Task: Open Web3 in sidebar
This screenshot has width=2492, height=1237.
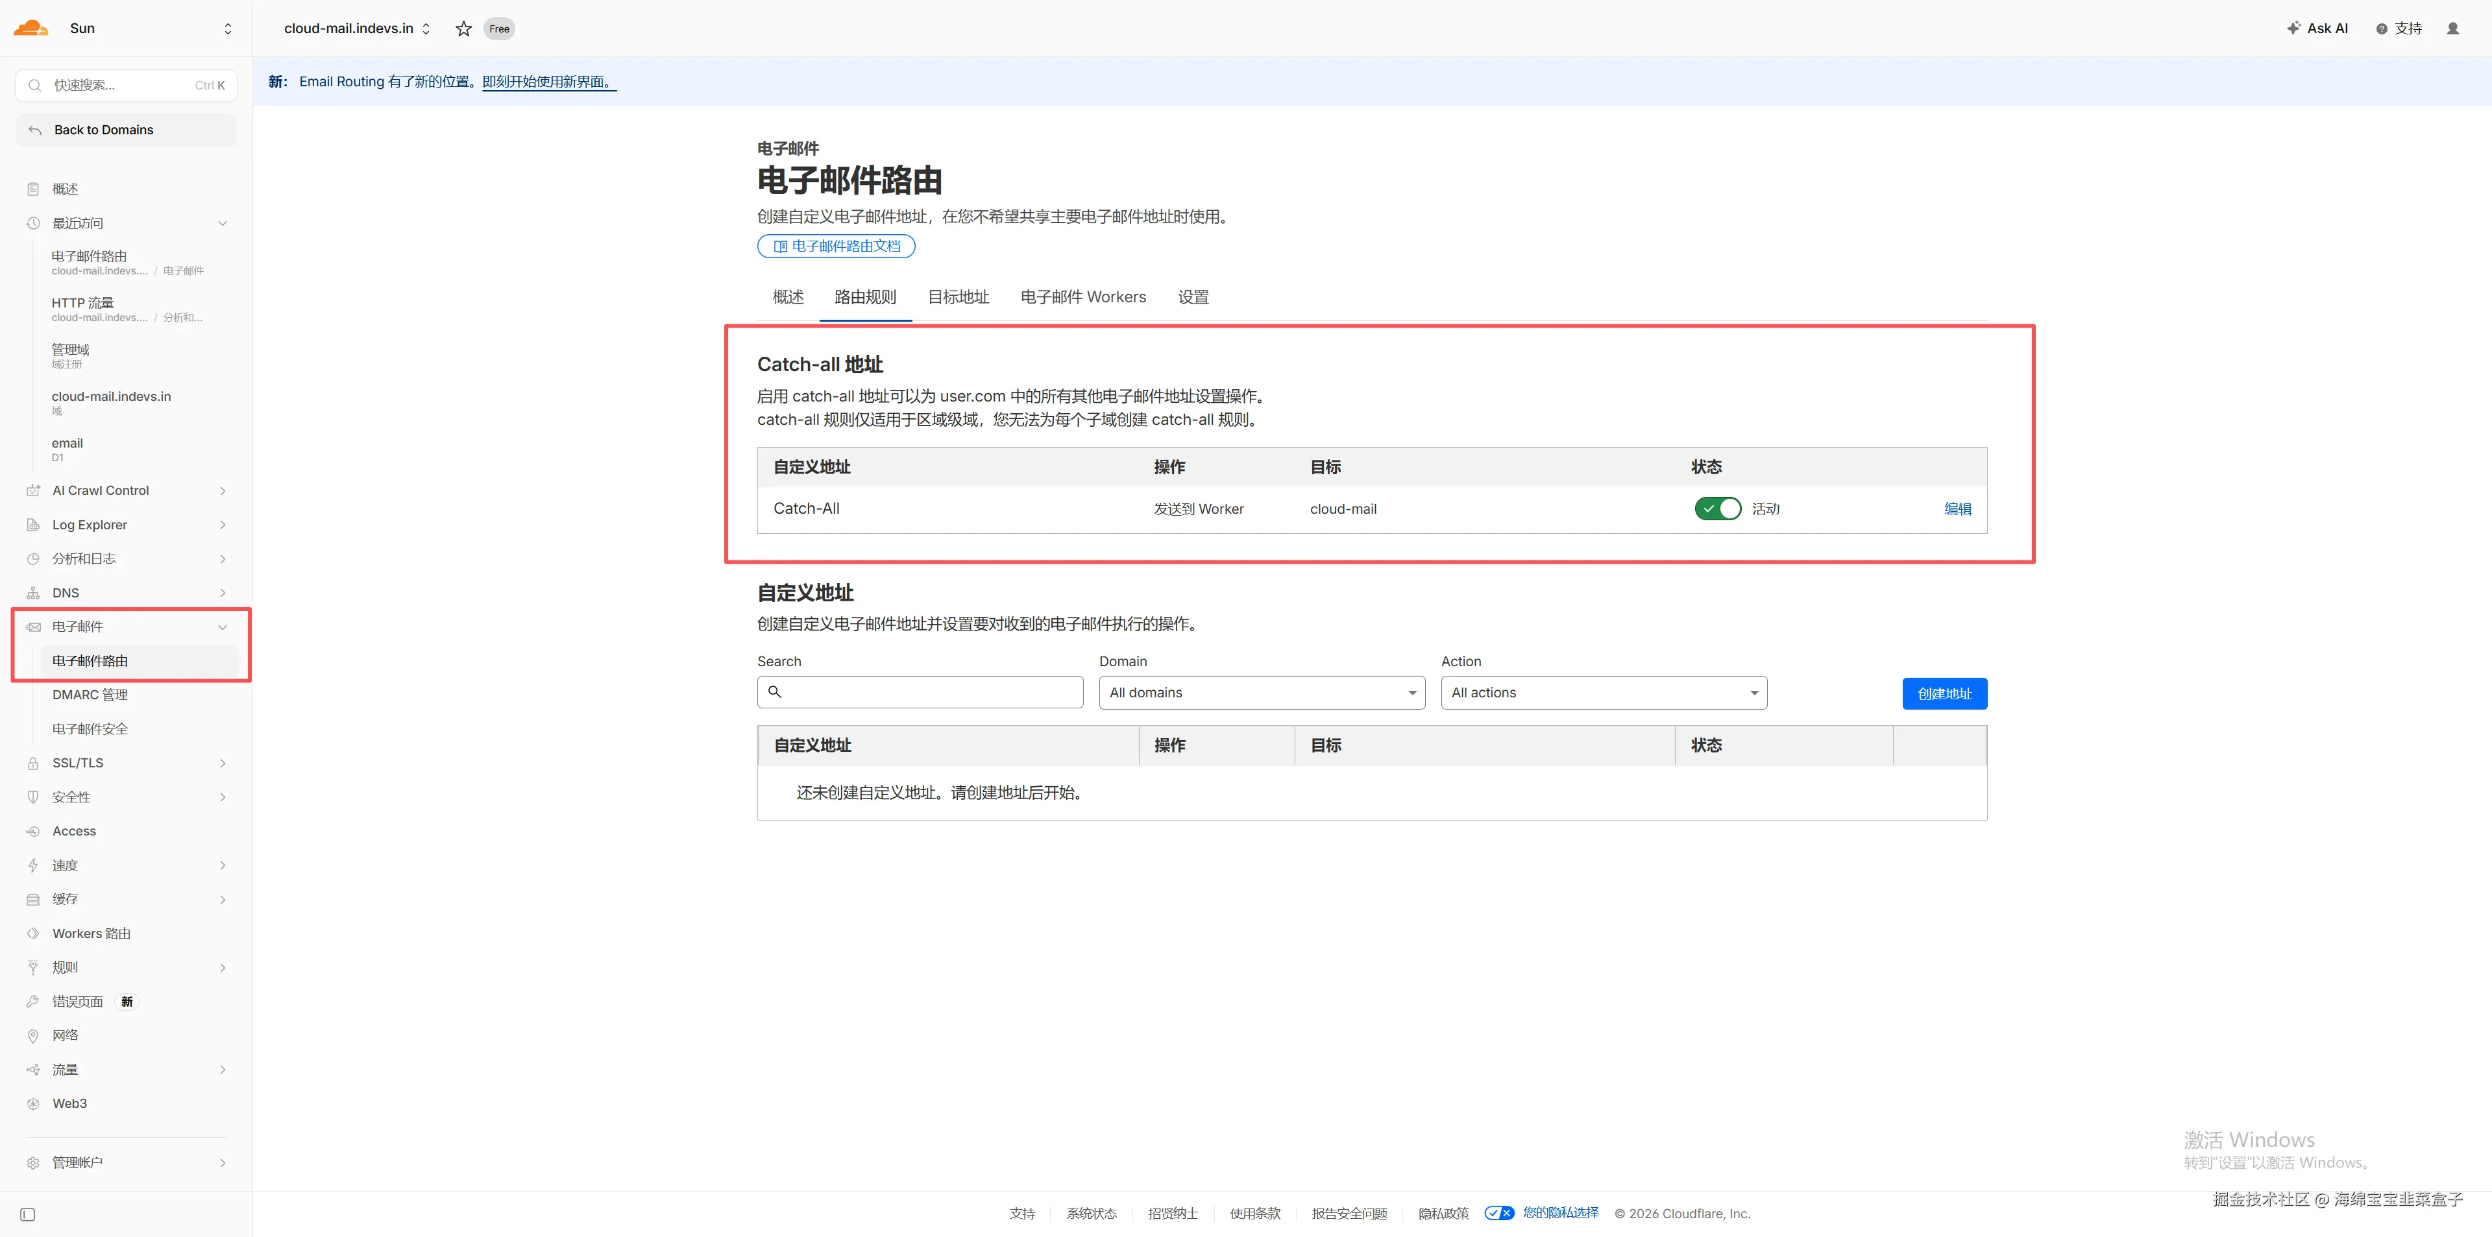Action: coord(69,1103)
